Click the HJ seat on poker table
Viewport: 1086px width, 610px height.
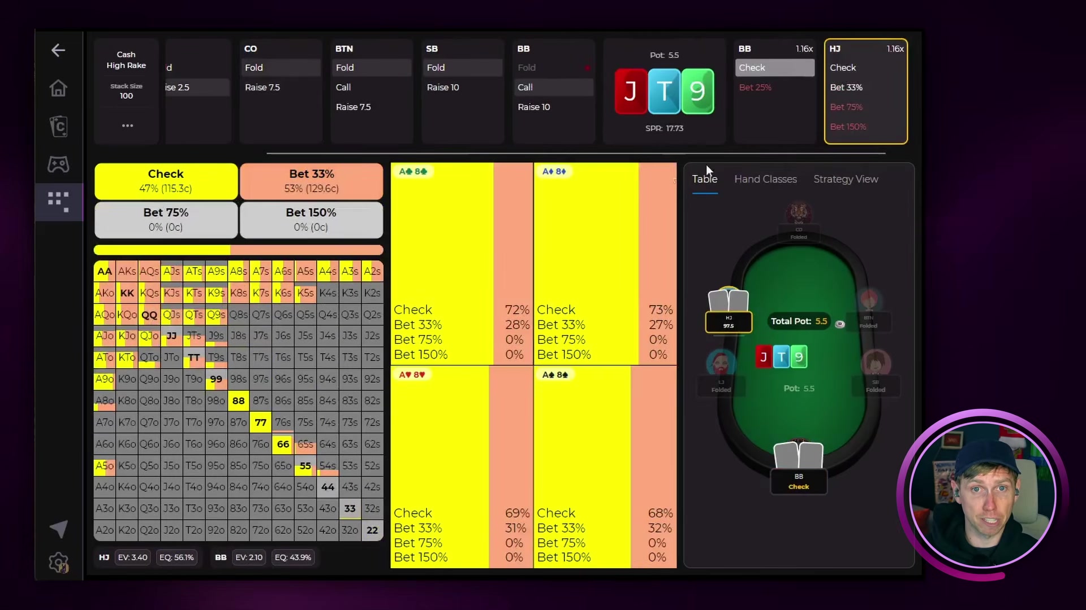[x=729, y=311]
